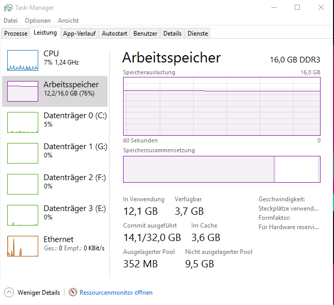Select the CPU usage graph thumbnail
The width and height of the screenshot is (334, 305).
tap(23, 60)
